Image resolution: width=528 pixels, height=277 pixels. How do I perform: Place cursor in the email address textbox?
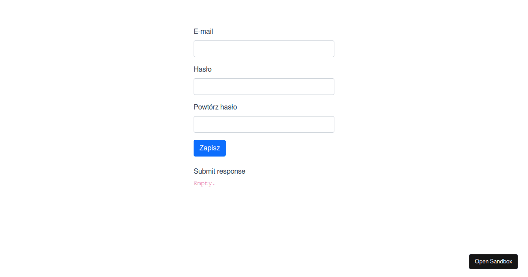point(264,49)
